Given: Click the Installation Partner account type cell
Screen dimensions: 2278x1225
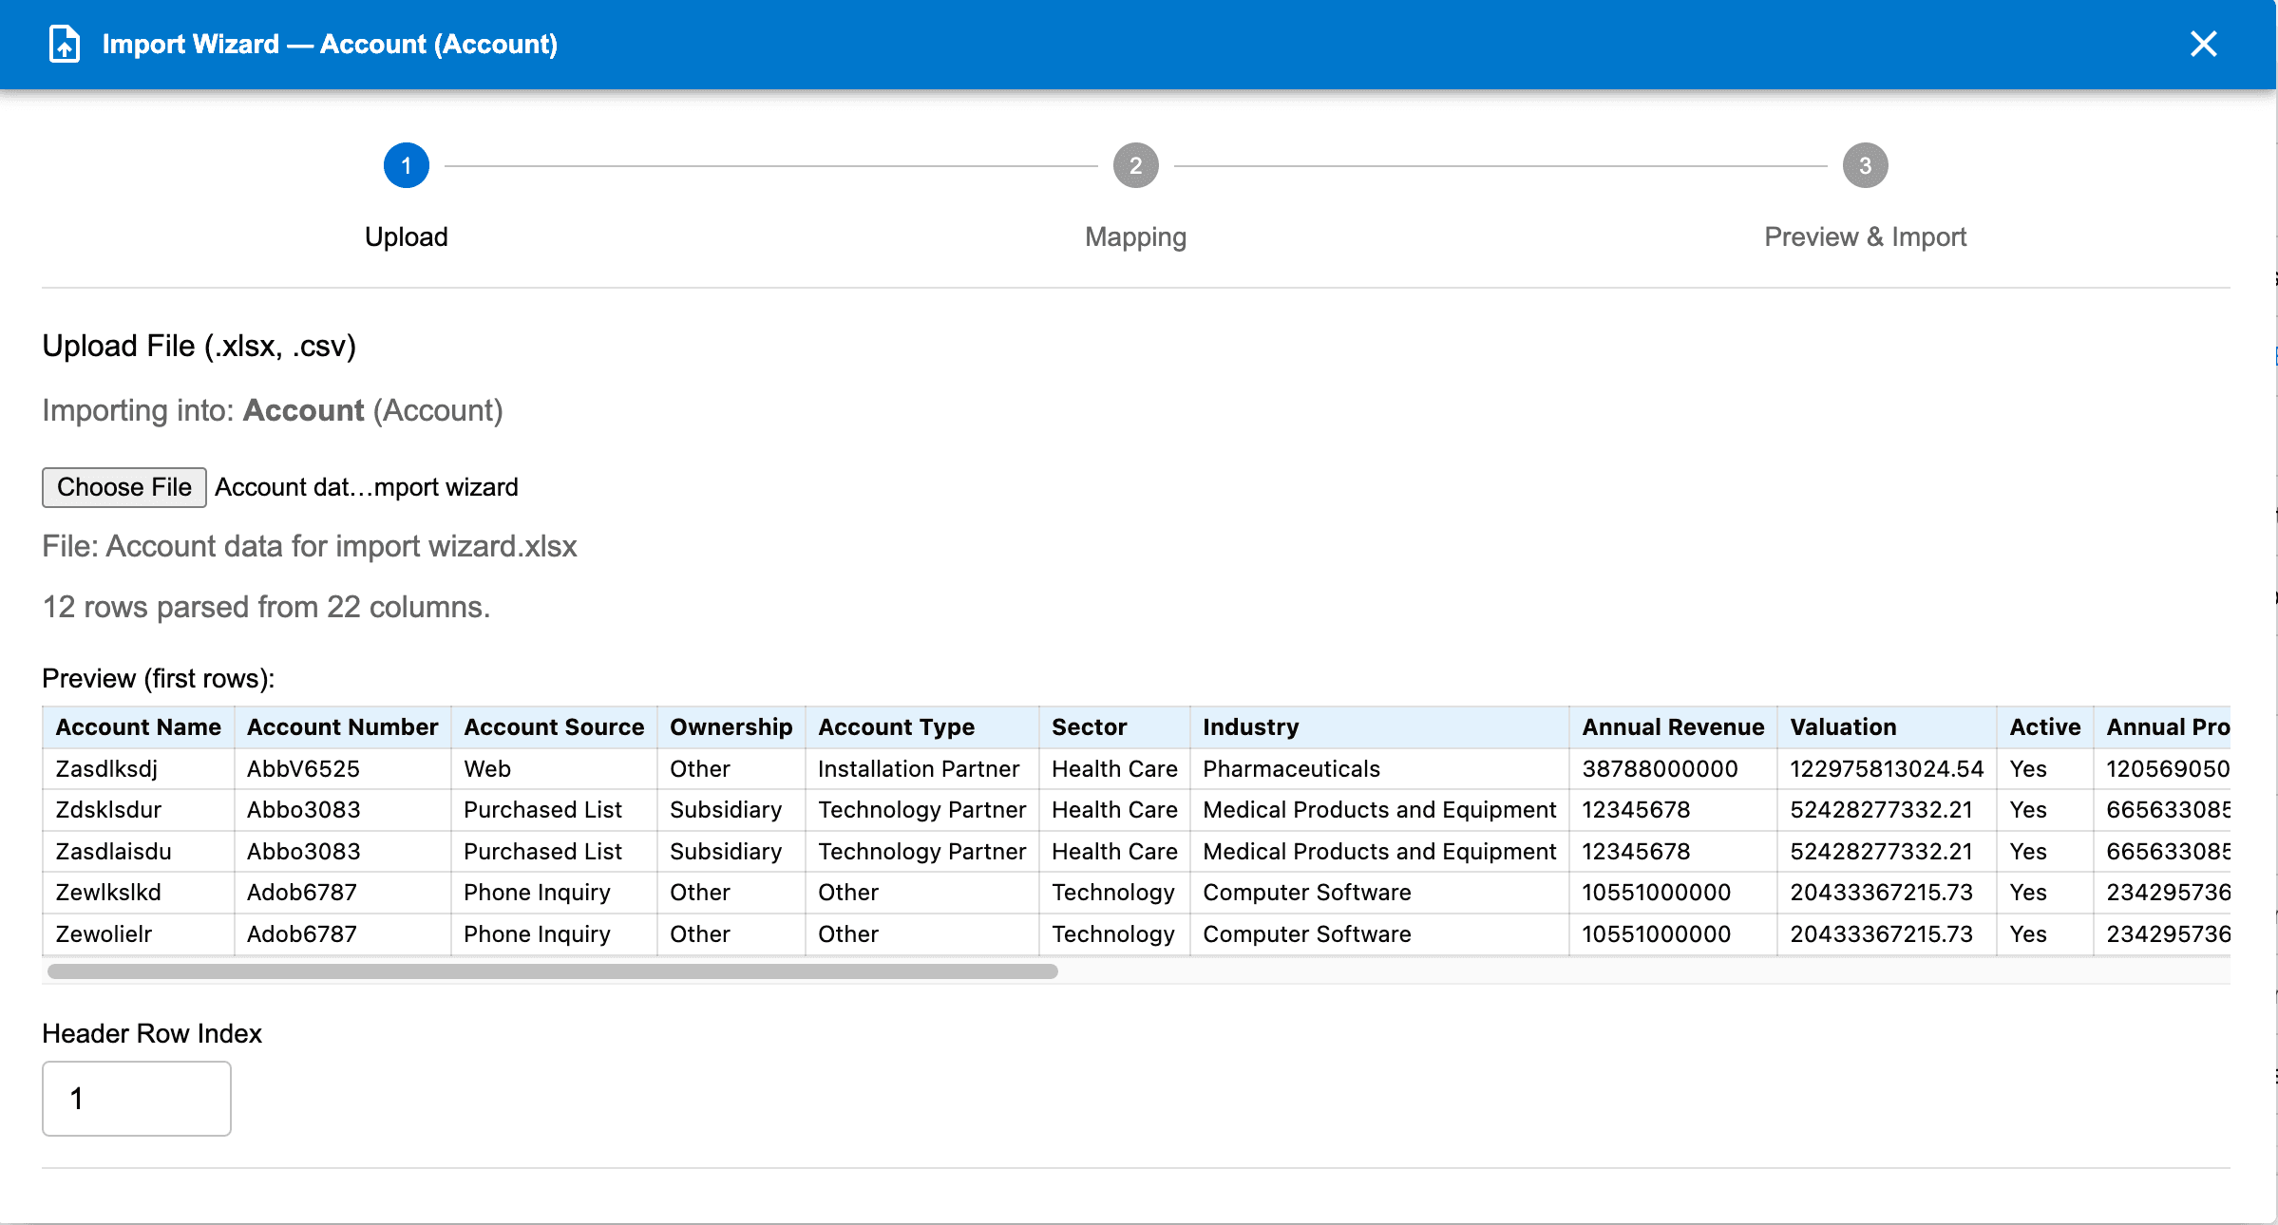Looking at the screenshot, I should pos(918,768).
